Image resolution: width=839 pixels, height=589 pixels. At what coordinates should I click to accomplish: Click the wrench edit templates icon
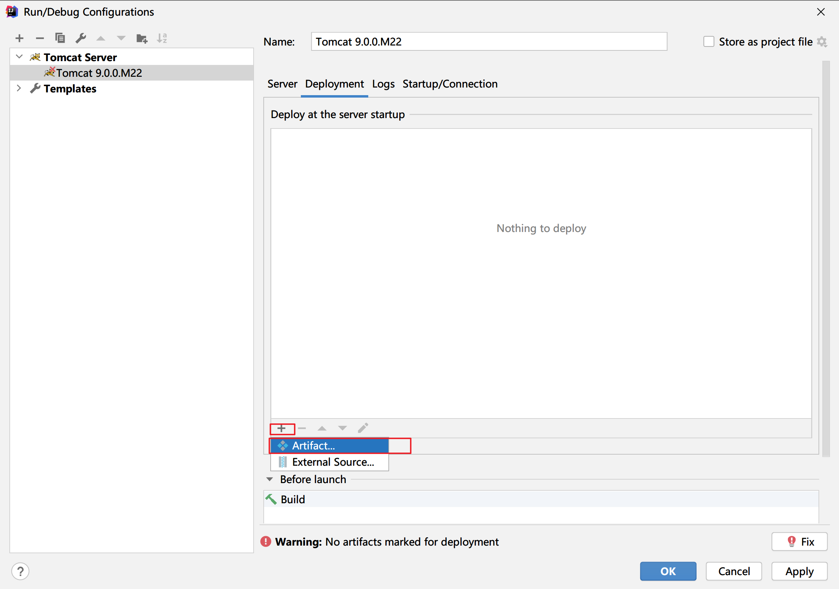[x=80, y=38]
